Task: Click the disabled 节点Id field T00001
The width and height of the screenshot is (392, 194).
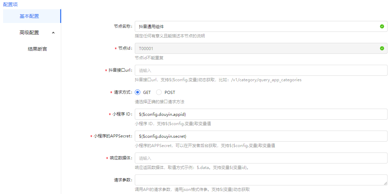Action: [254, 48]
